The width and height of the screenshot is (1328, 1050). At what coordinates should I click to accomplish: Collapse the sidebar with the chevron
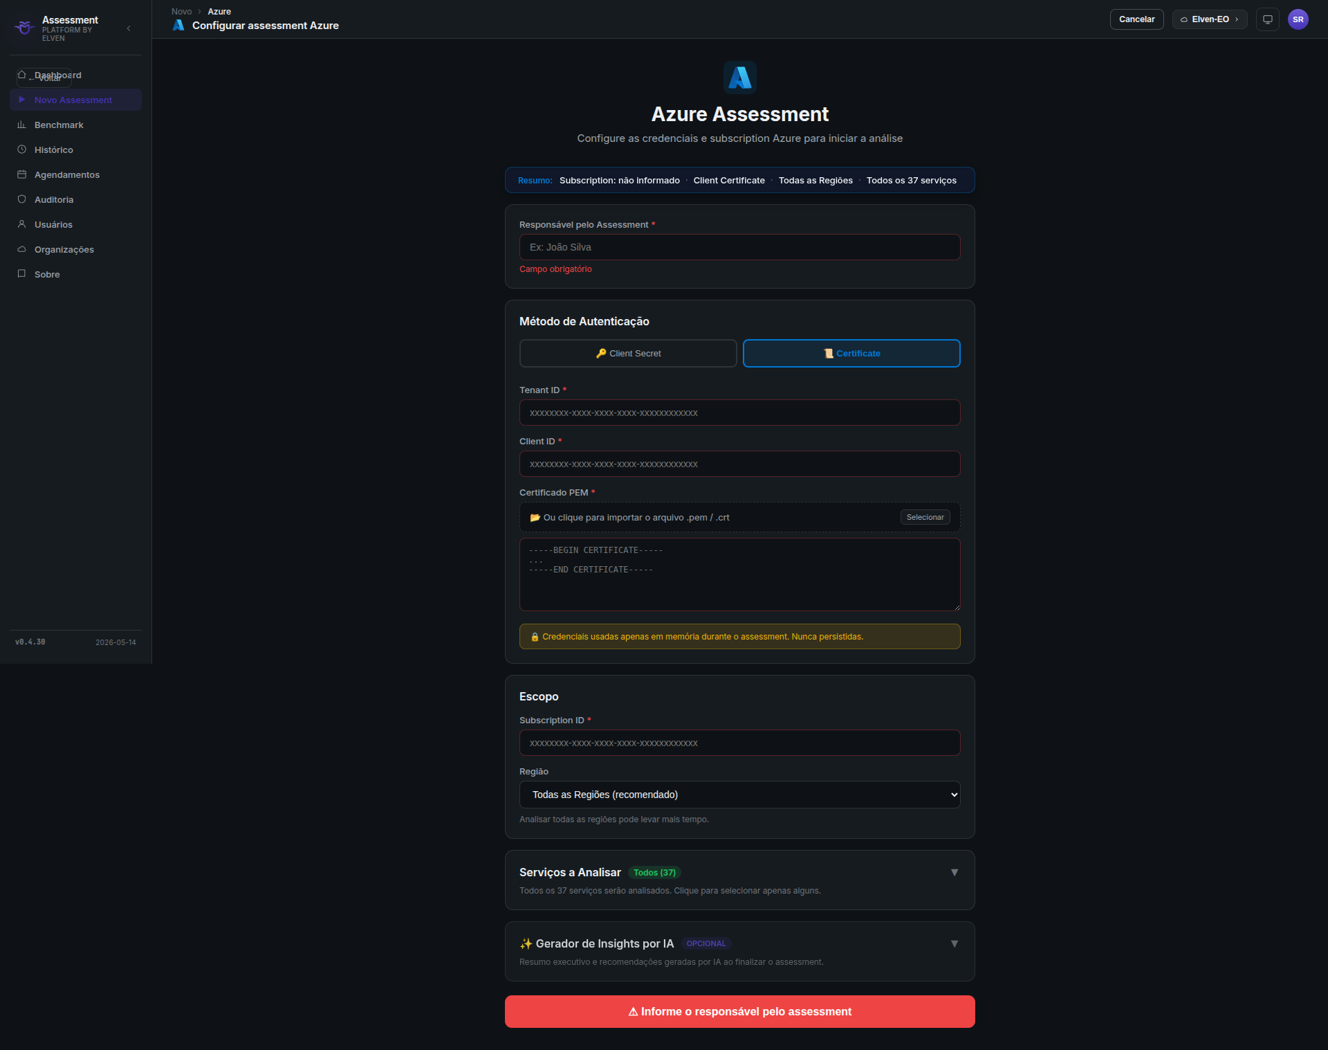point(129,28)
